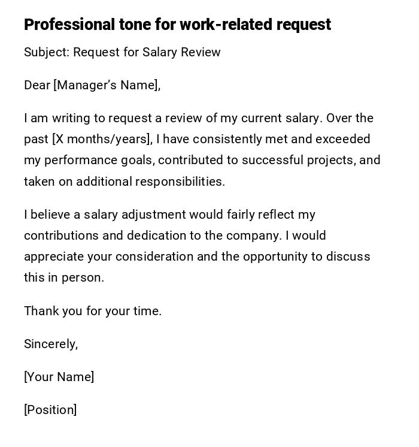419x447 pixels.
Task: Click the "[X months/years]" placeholder text
Action: point(102,139)
